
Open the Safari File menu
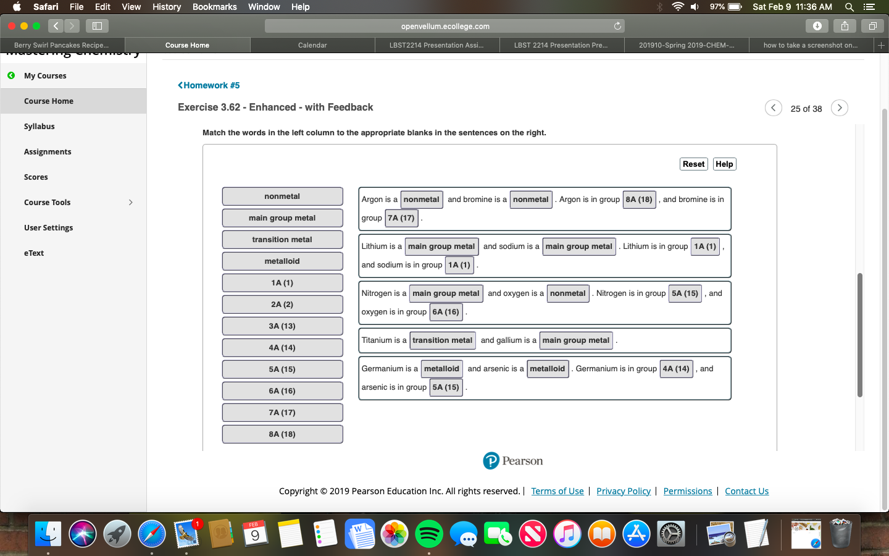click(x=77, y=7)
